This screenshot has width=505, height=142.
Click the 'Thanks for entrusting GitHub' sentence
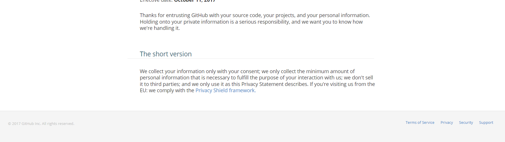pos(255,15)
